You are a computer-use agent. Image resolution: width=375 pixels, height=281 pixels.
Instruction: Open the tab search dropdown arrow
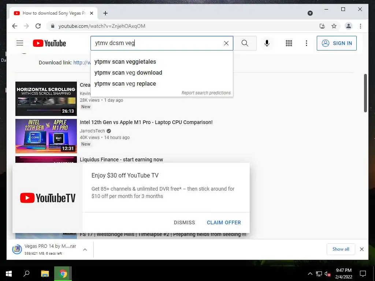click(310, 13)
